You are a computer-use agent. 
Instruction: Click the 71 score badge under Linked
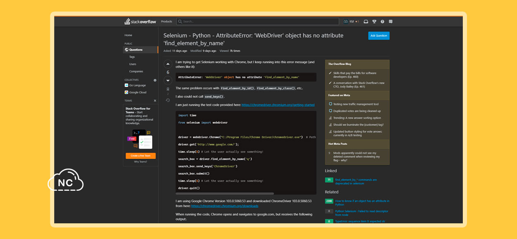pos(329,180)
